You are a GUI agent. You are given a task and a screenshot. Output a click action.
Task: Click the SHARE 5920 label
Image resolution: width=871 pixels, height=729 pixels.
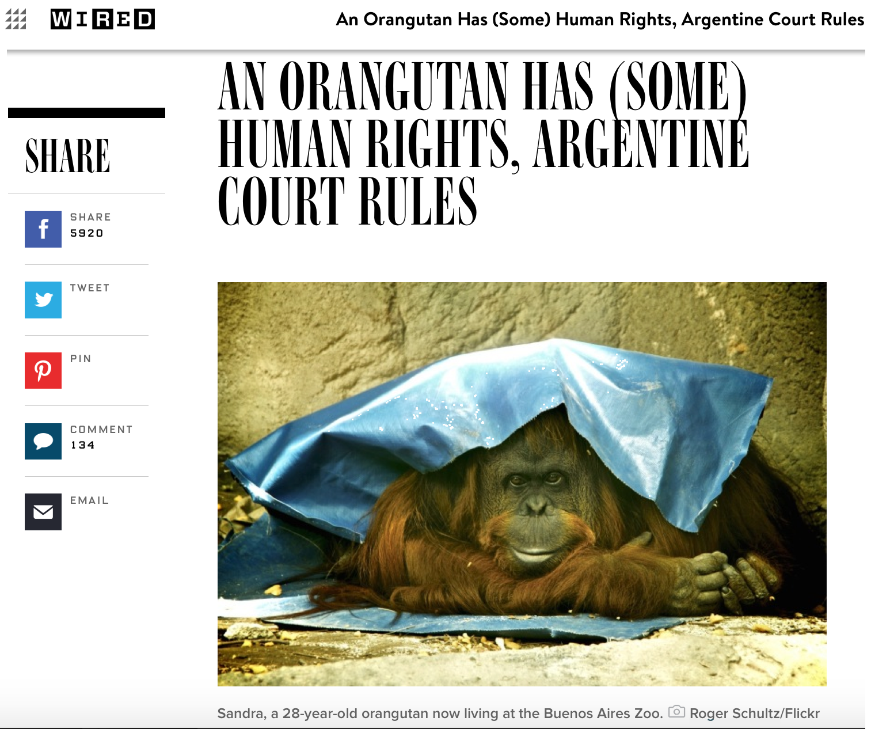pos(90,225)
